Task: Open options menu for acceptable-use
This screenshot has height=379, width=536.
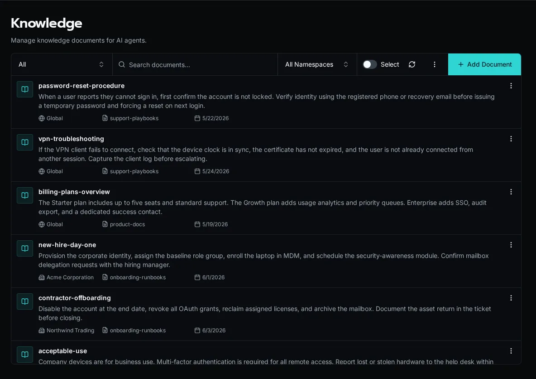Action: [511, 351]
